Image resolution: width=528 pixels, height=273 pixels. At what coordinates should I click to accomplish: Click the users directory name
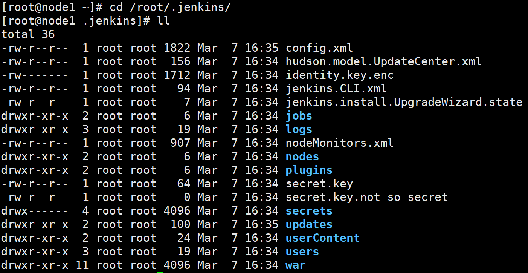click(302, 252)
